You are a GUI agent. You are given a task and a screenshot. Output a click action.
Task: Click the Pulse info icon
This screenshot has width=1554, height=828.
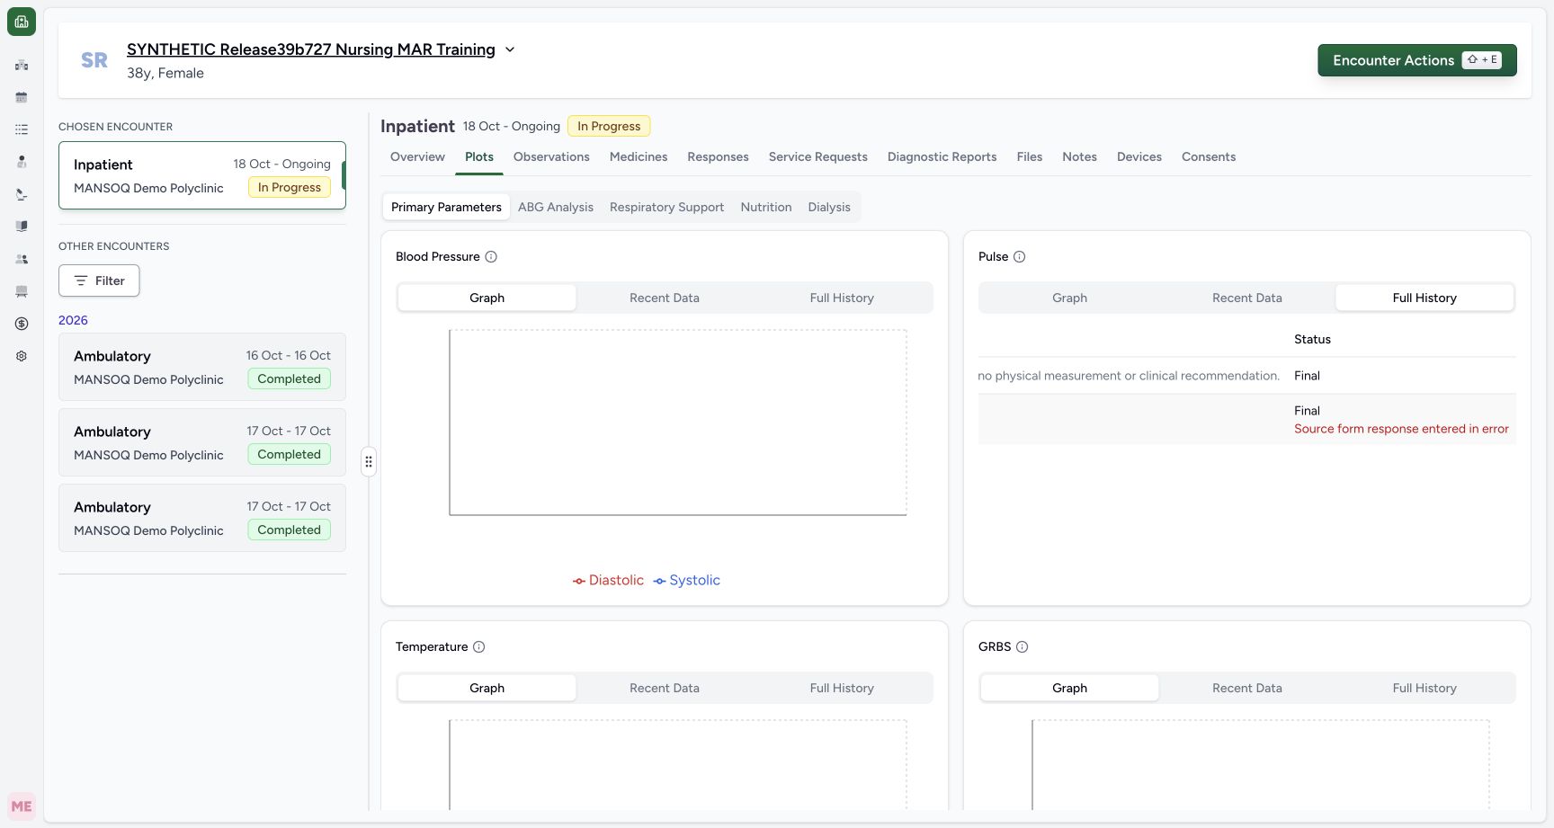point(1020,257)
